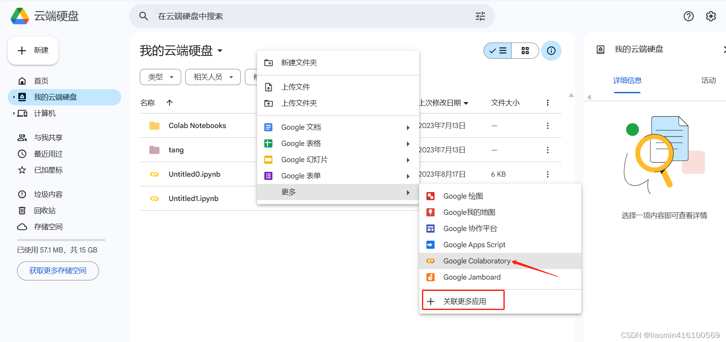Click the 新建 button
The height and width of the screenshot is (342, 726).
click(x=33, y=51)
